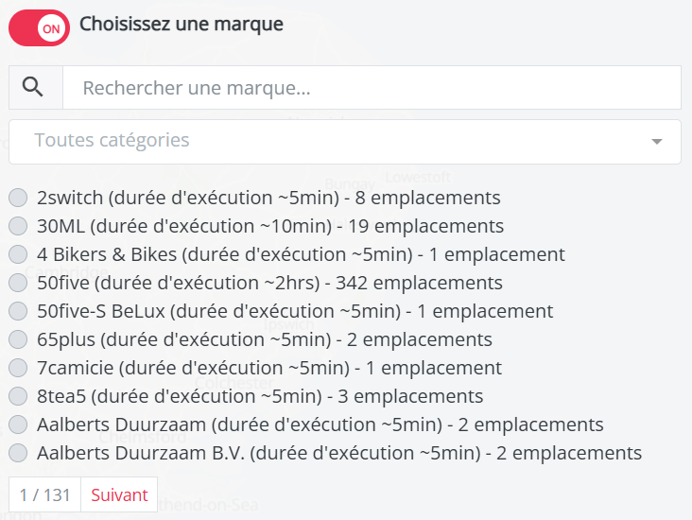
Task: Choose the 7camicie brand option
Action: [x=18, y=368]
